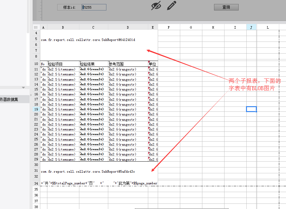Click the 查询 query button
This screenshot has height=209, width=286.
226,7
